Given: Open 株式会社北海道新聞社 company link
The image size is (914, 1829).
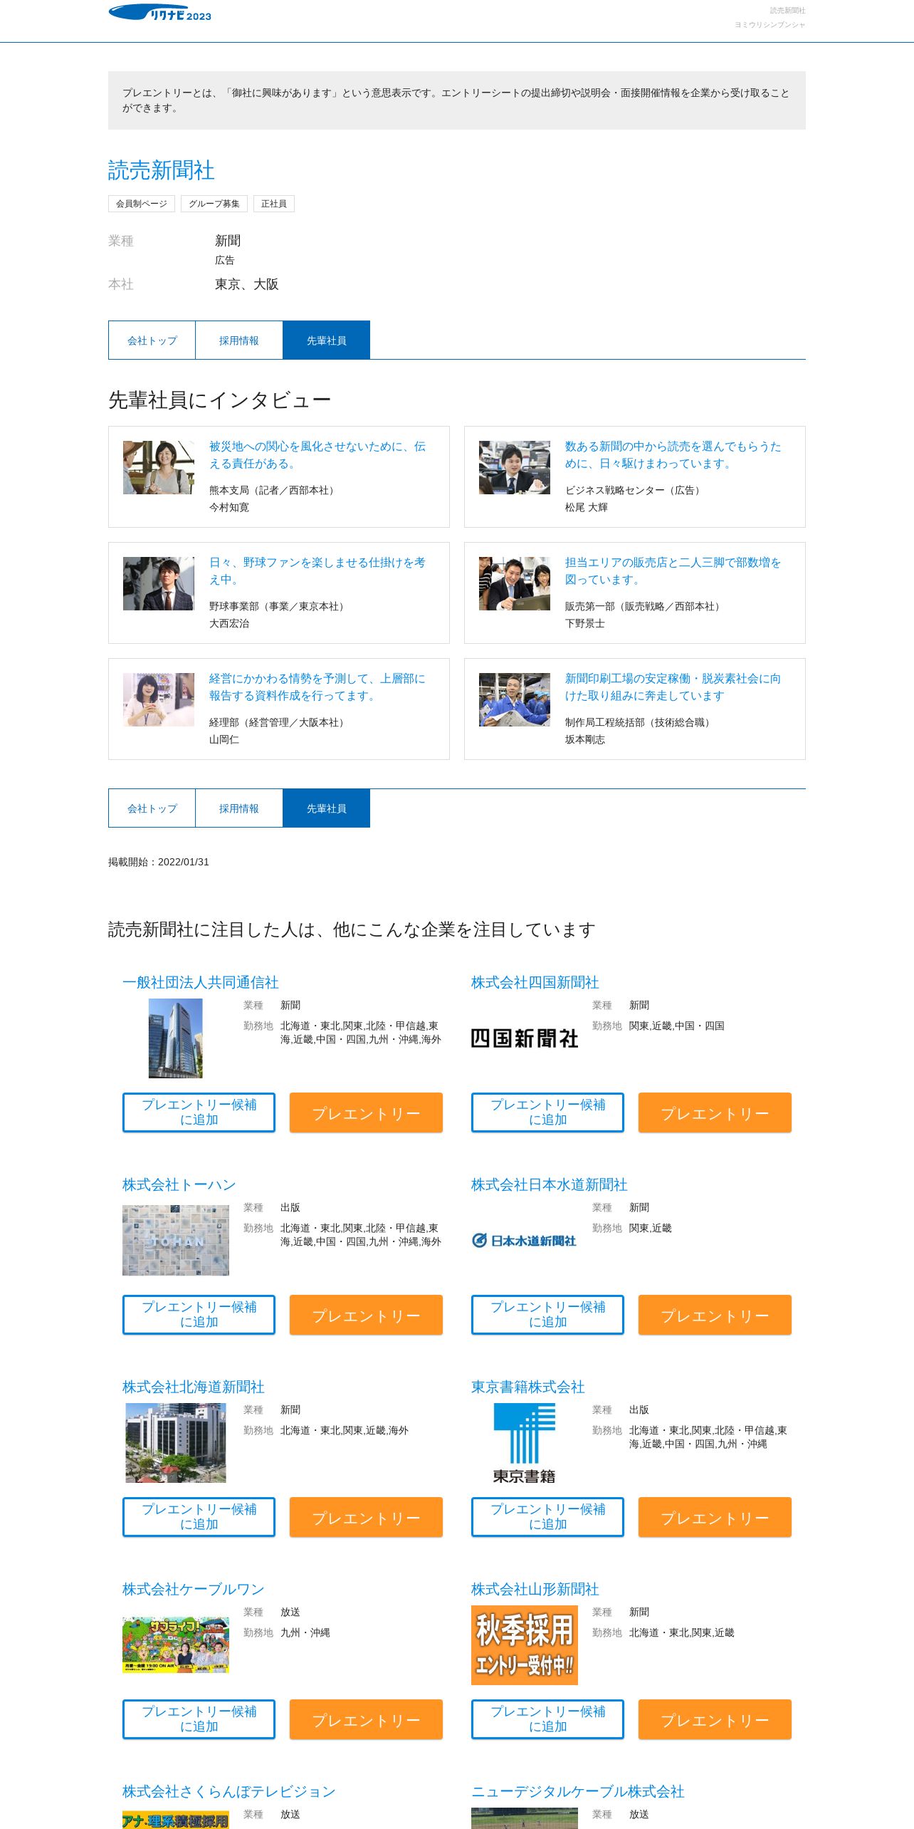Looking at the screenshot, I should click(194, 1387).
